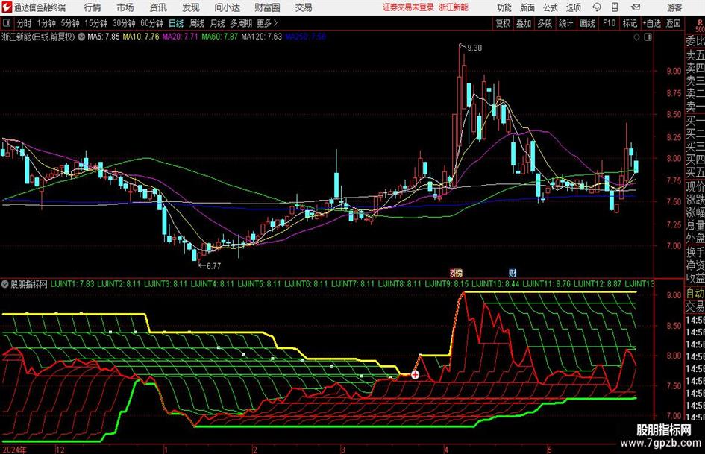Image resolution: width=705 pixels, height=454 pixels.
Task: Open the 交易 menu
Action: (304, 7)
